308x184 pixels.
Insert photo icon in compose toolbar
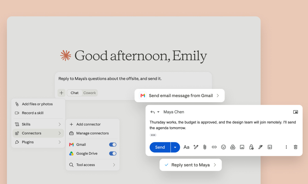coord(242,147)
